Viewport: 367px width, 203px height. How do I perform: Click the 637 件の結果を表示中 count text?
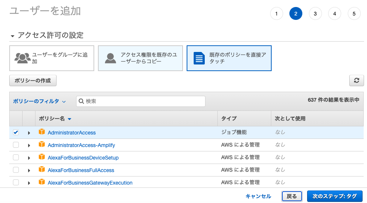(333, 100)
